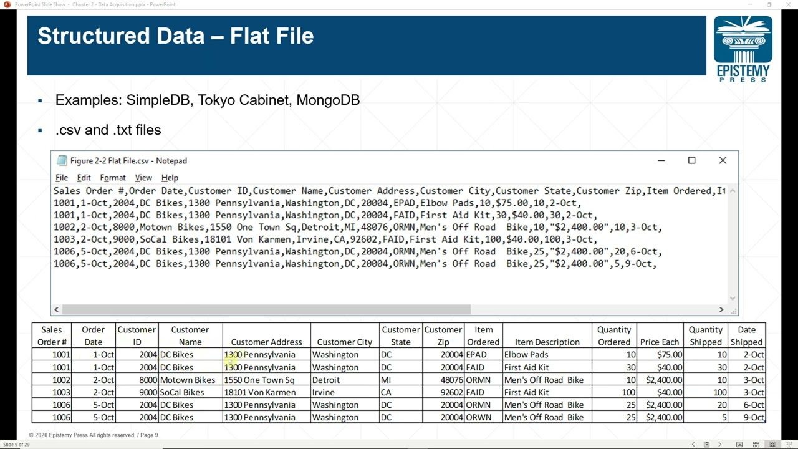The height and width of the screenshot is (449, 798).
Task: Minimize the Notepad window
Action: point(661,160)
